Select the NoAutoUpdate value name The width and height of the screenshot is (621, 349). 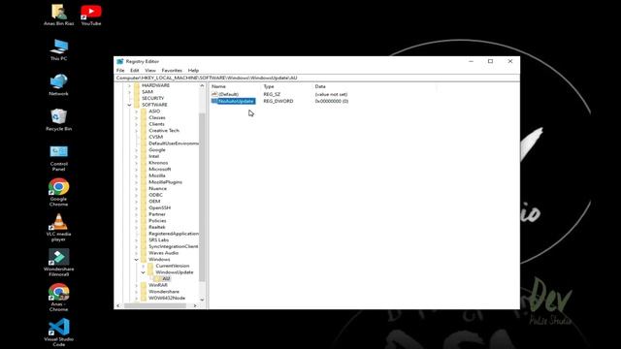236,101
